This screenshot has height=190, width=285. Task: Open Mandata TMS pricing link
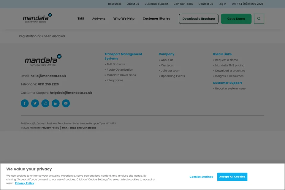230,65
